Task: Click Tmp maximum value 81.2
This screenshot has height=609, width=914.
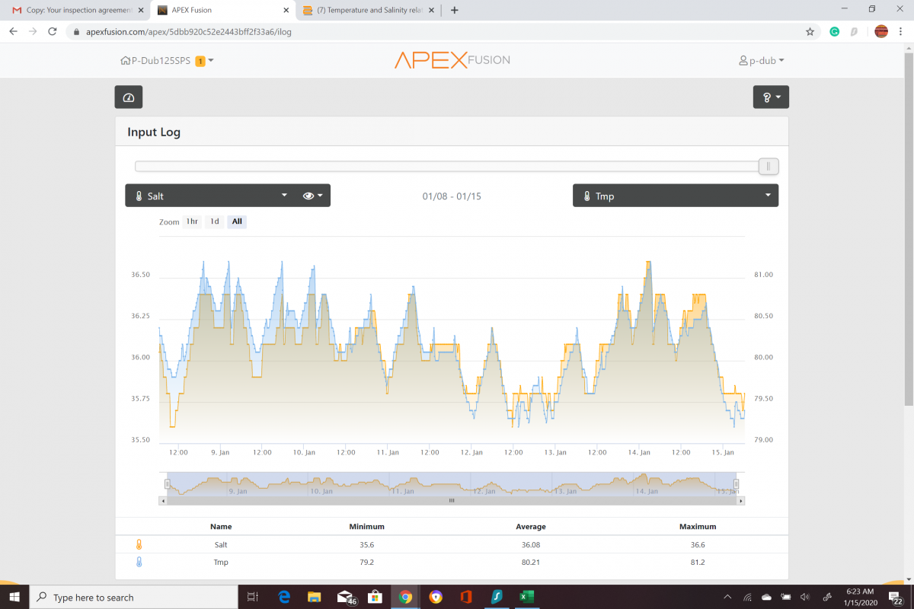Action: point(698,563)
